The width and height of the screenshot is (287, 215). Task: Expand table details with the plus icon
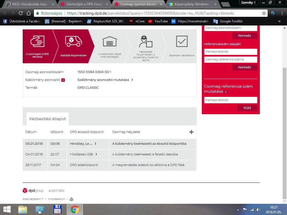pos(191,132)
